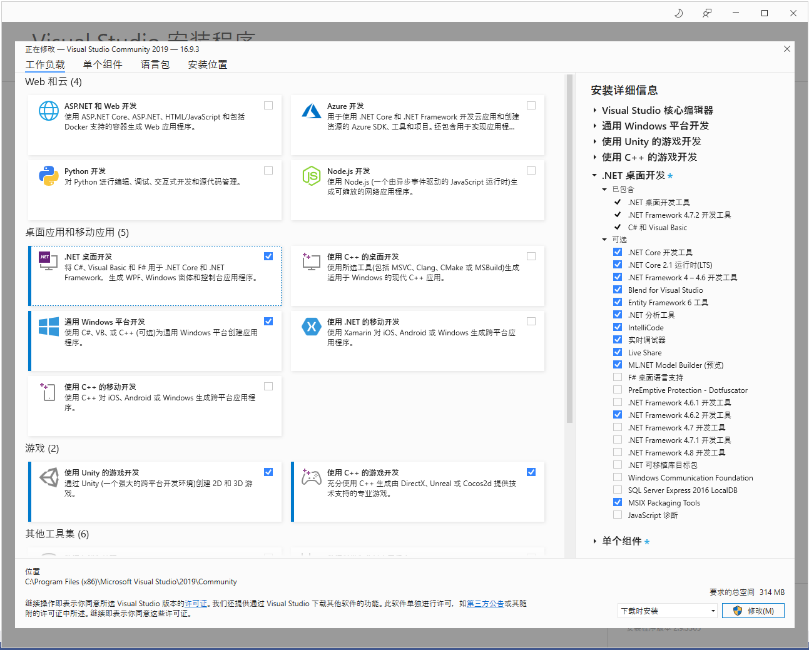Click the Node.js development icon
The image size is (809, 650).
(312, 176)
